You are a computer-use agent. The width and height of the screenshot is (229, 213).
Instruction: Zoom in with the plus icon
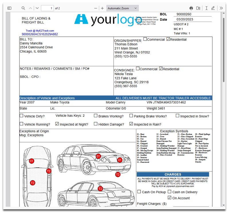pos(102,8)
